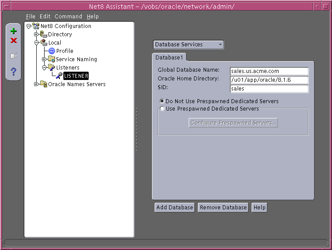Screen dimensions: 332x250
Task: Click the Net8 Configuration root icon
Action: tap(36, 26)
